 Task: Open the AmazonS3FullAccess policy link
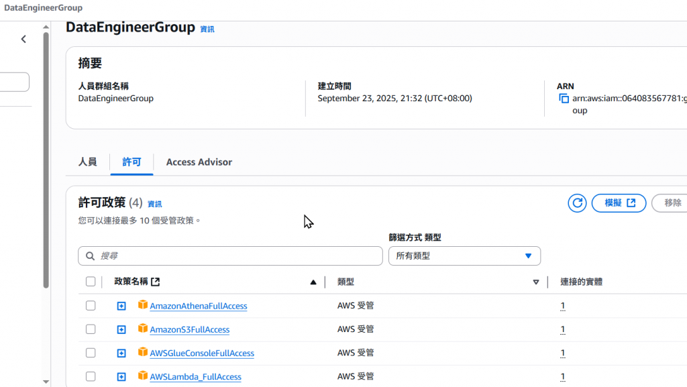point(190,329)
